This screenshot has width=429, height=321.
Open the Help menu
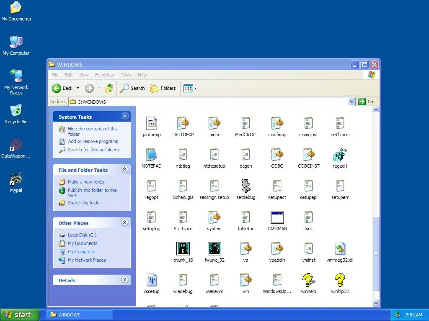(x=142, y=75)
